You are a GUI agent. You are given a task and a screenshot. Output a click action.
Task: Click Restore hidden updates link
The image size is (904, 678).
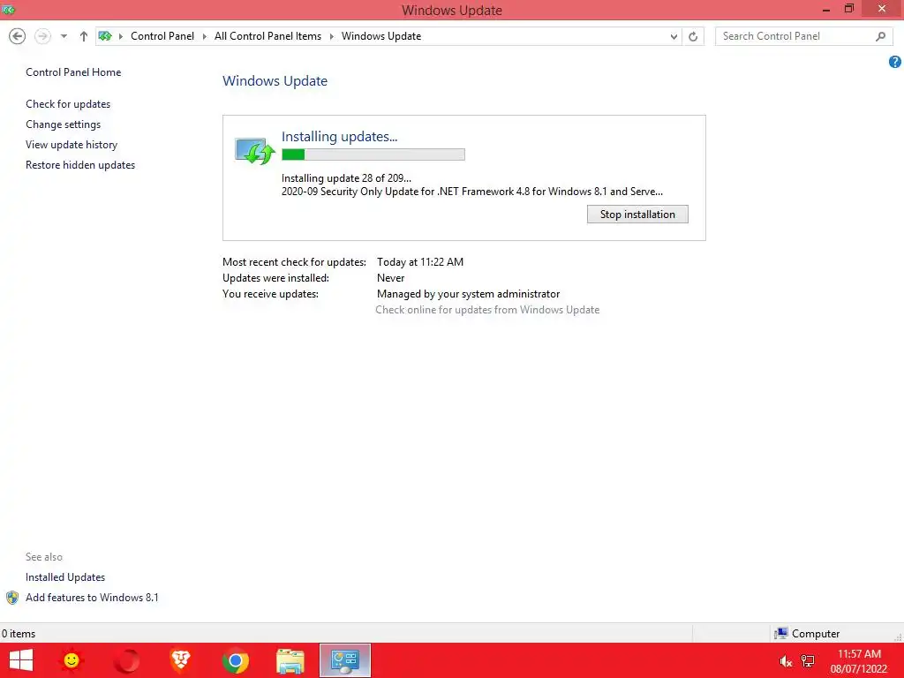point(80,165)
